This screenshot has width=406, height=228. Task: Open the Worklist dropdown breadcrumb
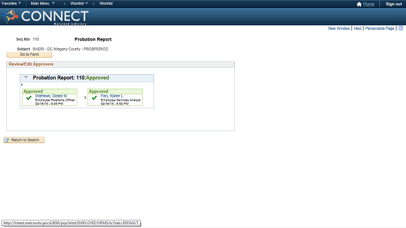click(x=79, y=3)
